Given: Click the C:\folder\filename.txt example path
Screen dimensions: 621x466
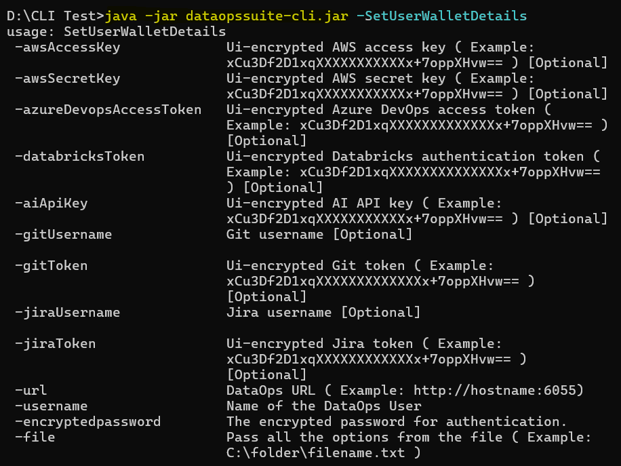Looking at the screenshot, I should coord(316,452).
